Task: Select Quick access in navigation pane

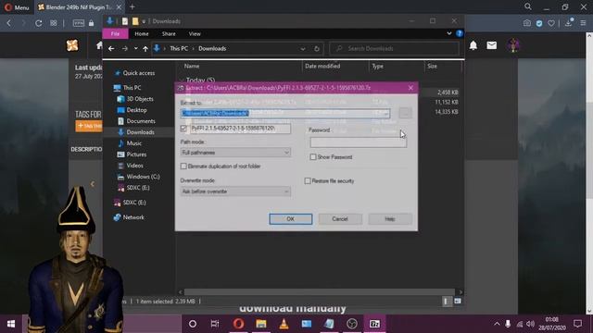Action: tap(138, 73)
